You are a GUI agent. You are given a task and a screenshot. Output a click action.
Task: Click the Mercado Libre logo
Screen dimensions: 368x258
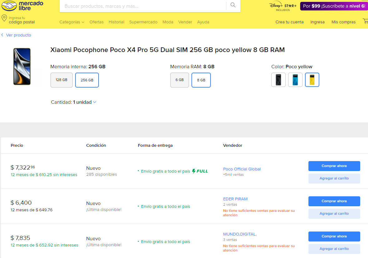pyautogui.click(x=22, y=6)
